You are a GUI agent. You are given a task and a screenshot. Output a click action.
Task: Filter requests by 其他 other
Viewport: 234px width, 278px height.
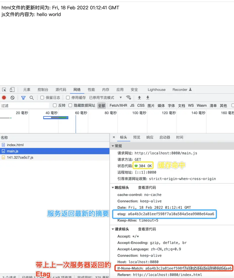[223, 106]
